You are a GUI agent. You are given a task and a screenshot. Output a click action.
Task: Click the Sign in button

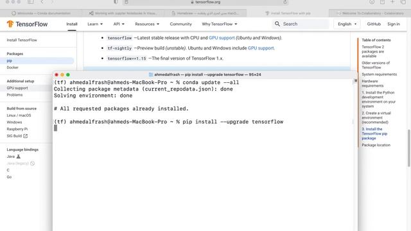tap(394, 24)
